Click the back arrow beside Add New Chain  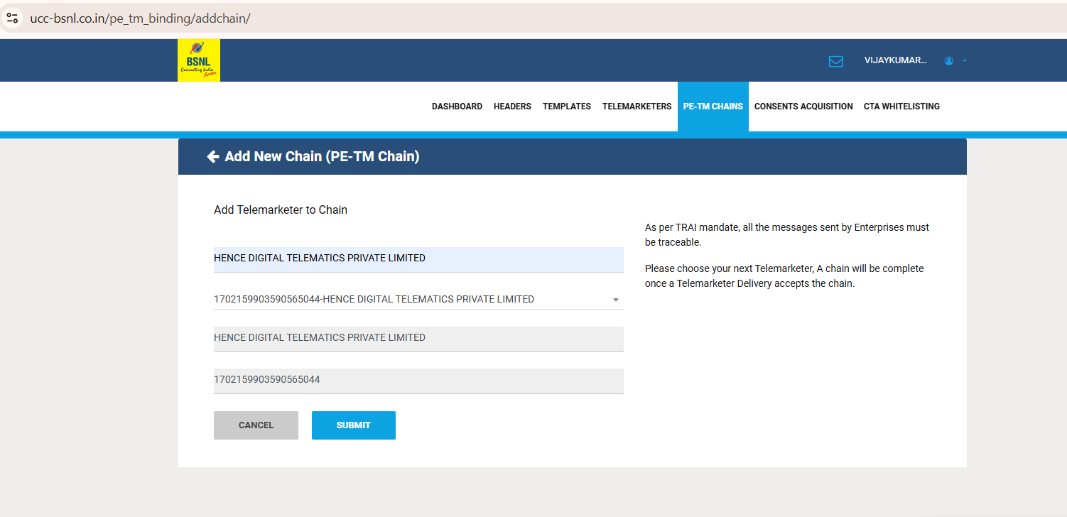[x=212, y=157]
